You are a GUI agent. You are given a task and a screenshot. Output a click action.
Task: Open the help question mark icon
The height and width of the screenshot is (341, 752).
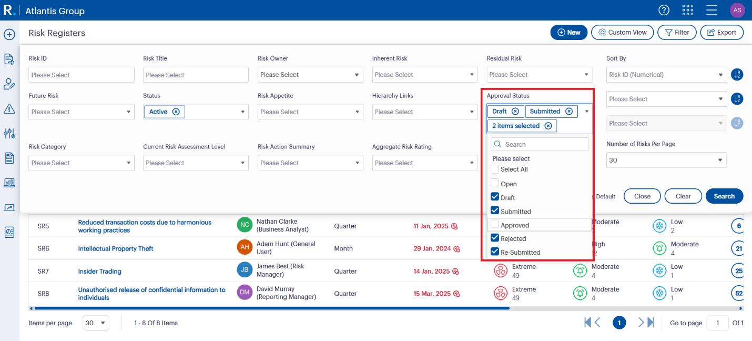pyautogui.click(x=664, y=11)
